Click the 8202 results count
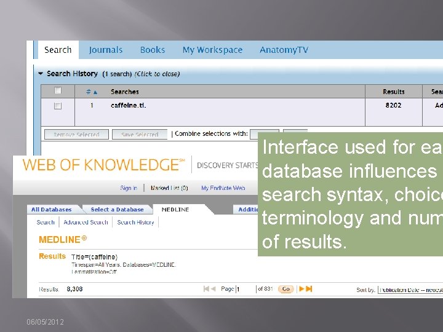 click(x=393, y=105)
